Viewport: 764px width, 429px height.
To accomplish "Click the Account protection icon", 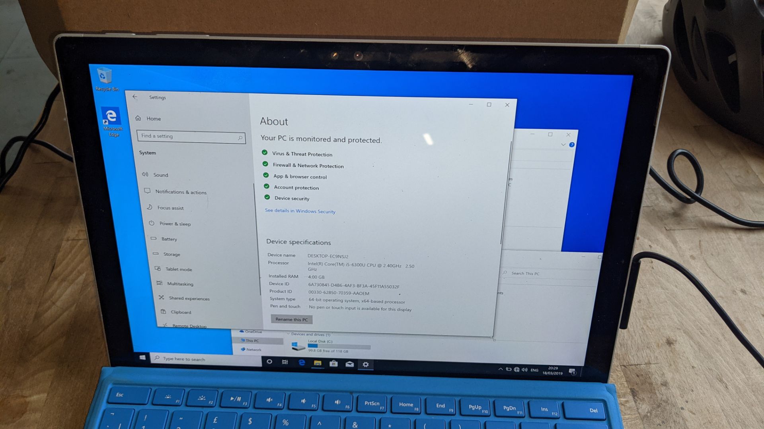I will click(267, 187).
